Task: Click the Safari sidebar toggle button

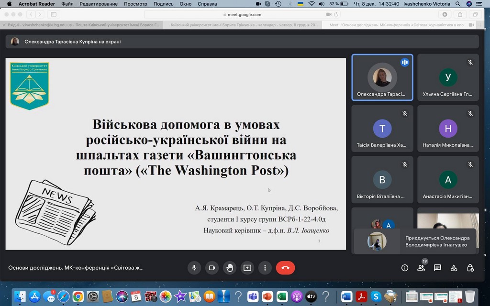Action: pos(54,14)
